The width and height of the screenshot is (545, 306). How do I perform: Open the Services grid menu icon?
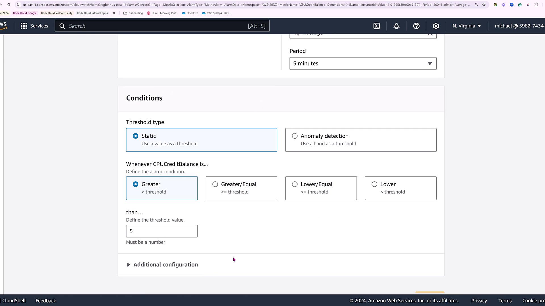[x=24, y=26]
